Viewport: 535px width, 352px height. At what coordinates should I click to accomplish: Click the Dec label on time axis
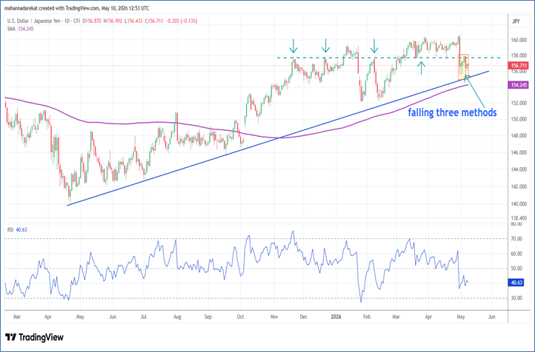tap(304, 317)
